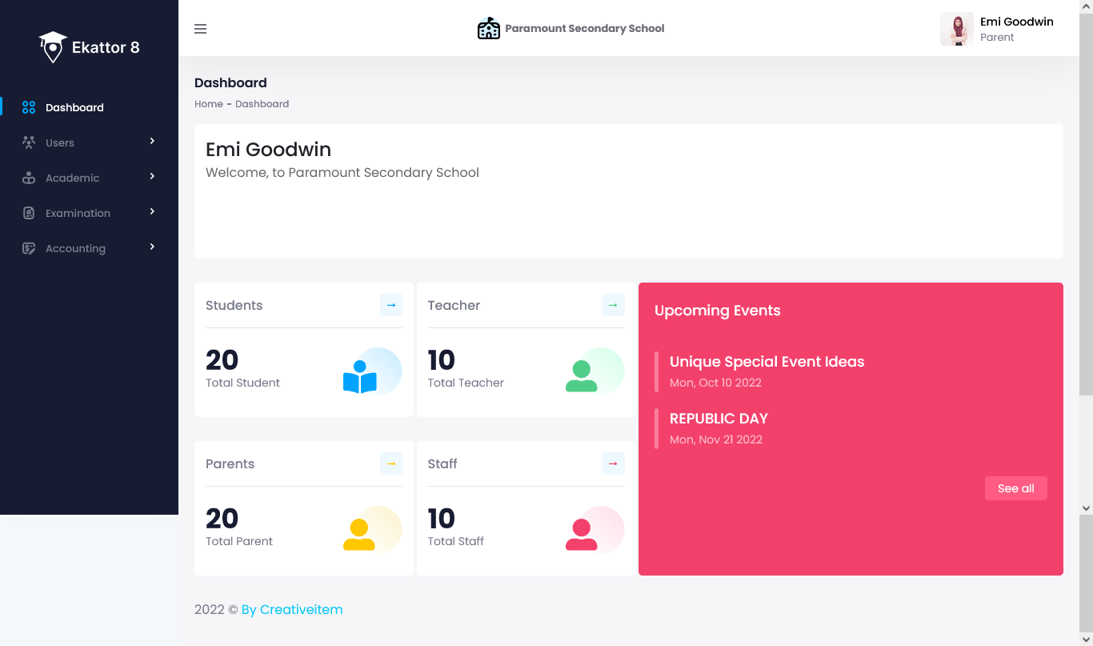The height and width of the screenshot is (646, 1093).
Task: Click the blue Students arrow shortcut
Action: [x=390, y=304]
